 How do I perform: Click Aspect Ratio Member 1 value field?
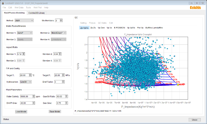[x=20, y=54]
